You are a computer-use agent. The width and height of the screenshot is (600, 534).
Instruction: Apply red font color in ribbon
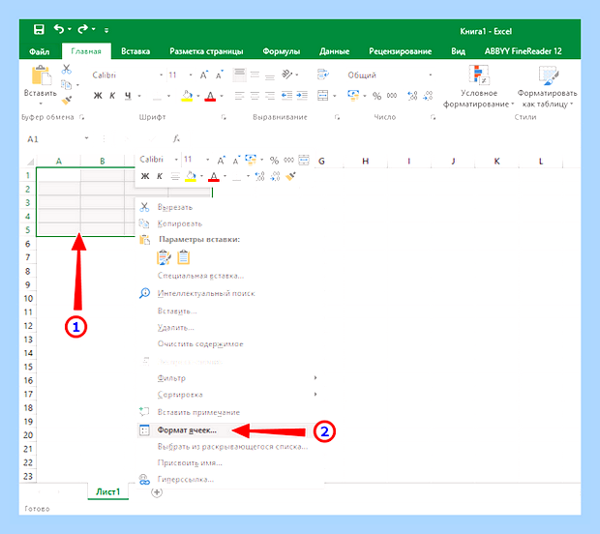(x=210, y=96)
